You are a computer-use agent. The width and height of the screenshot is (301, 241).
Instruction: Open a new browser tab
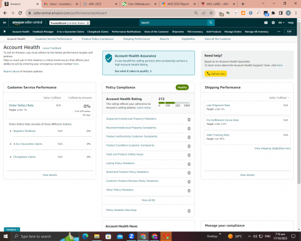pos(243,4)
